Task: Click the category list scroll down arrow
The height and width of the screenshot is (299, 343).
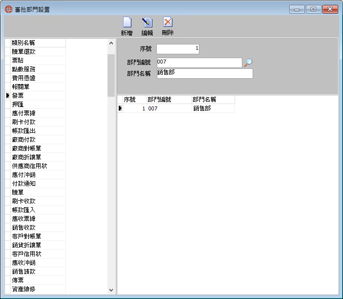Action: (111, 290)
